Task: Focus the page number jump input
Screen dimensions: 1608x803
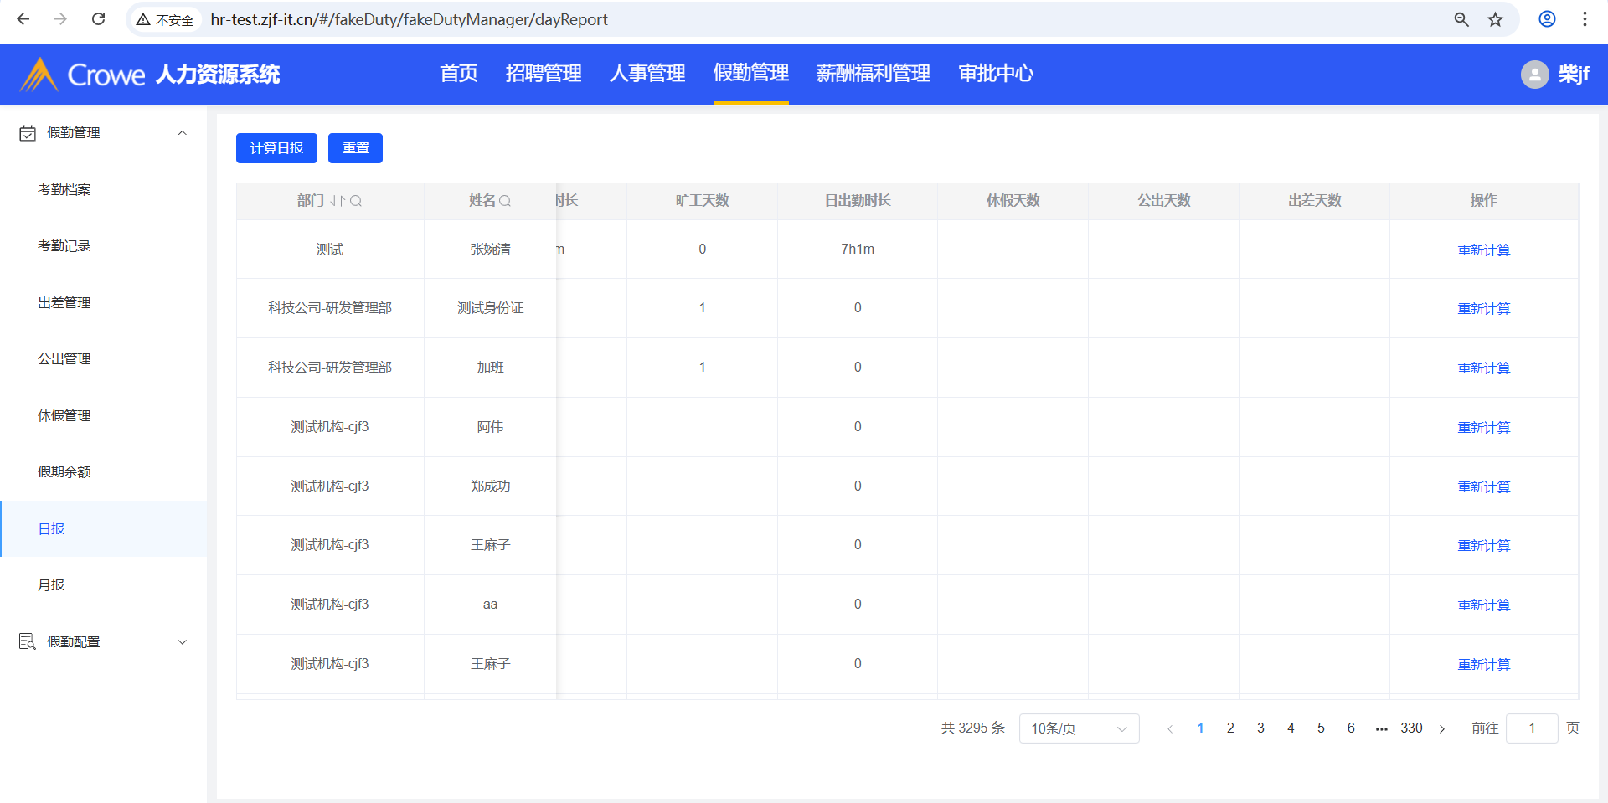Action: point(1531,728)
